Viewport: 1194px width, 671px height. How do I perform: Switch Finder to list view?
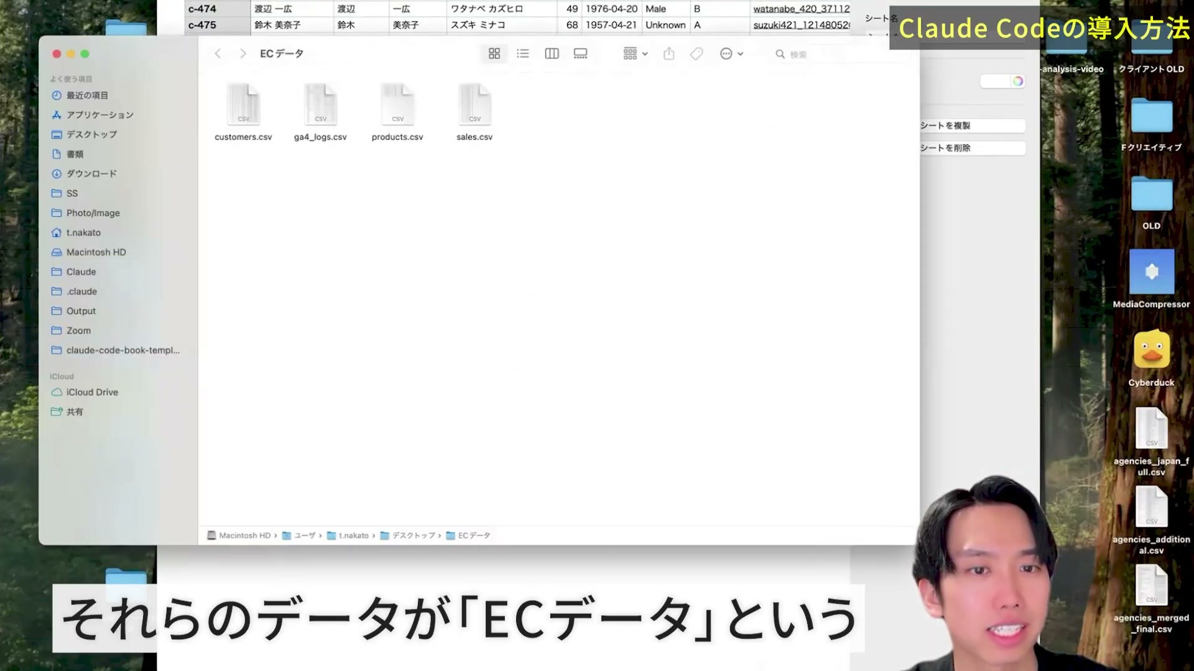[x=523, y=54]
